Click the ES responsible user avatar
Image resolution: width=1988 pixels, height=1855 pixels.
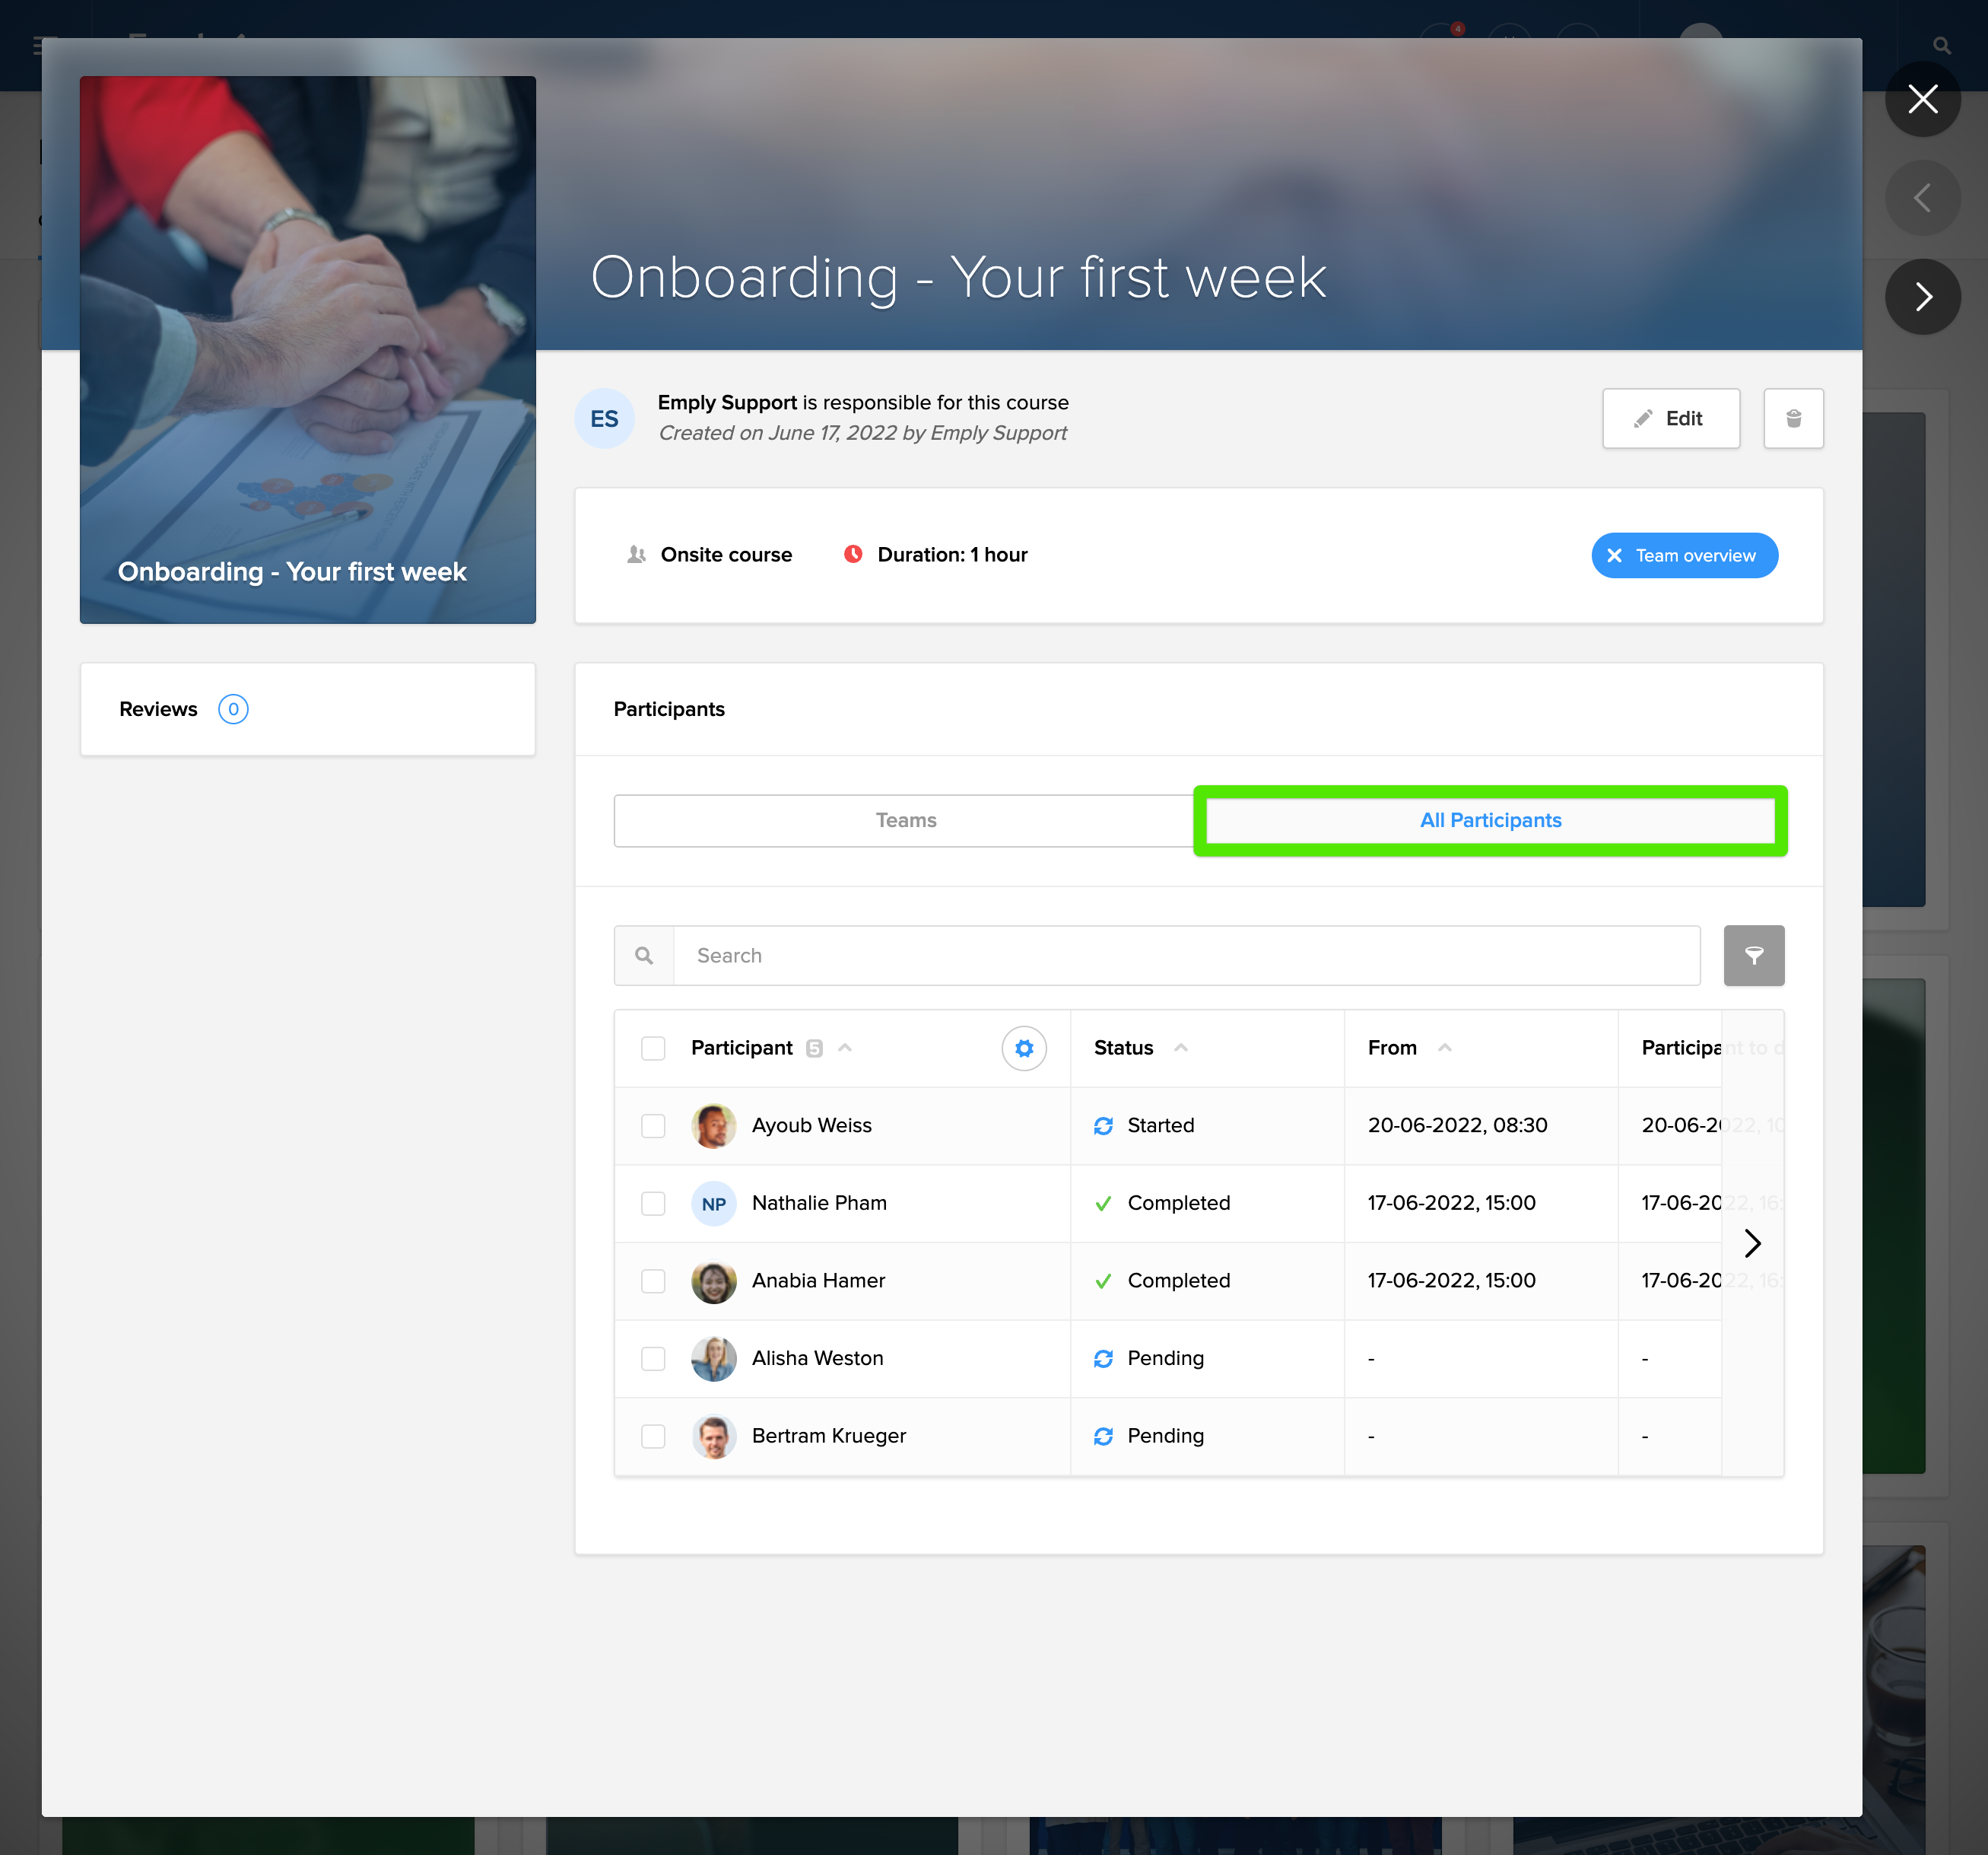pos(604,418)
